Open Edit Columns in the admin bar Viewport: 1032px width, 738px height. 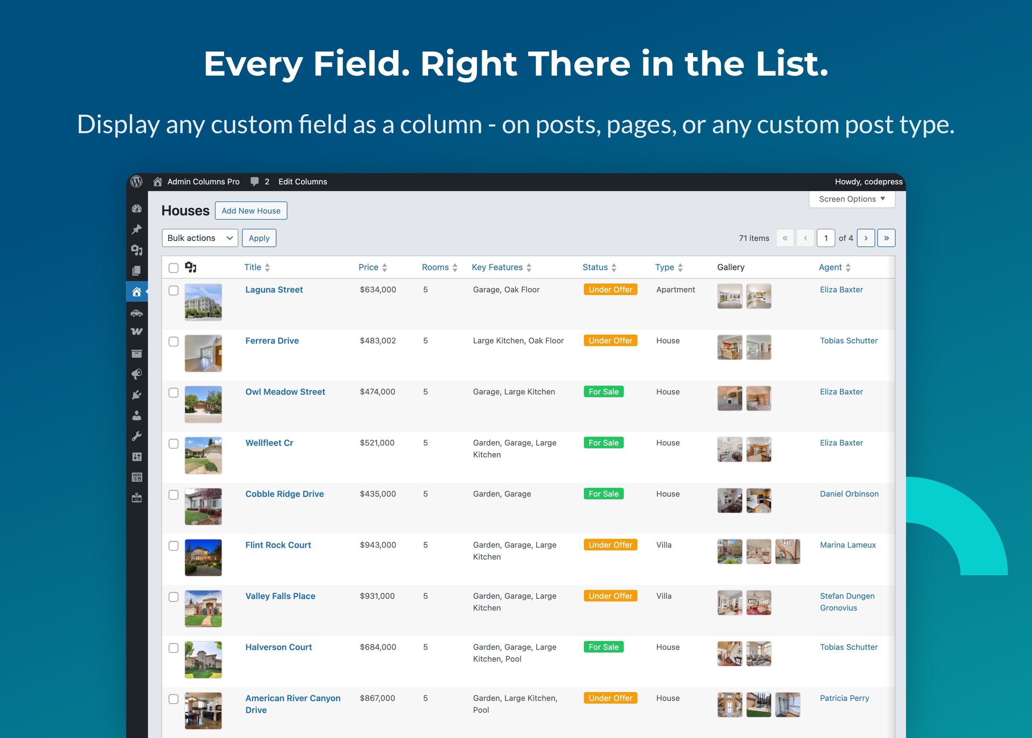pyautogui.click(x=302, y=181)
